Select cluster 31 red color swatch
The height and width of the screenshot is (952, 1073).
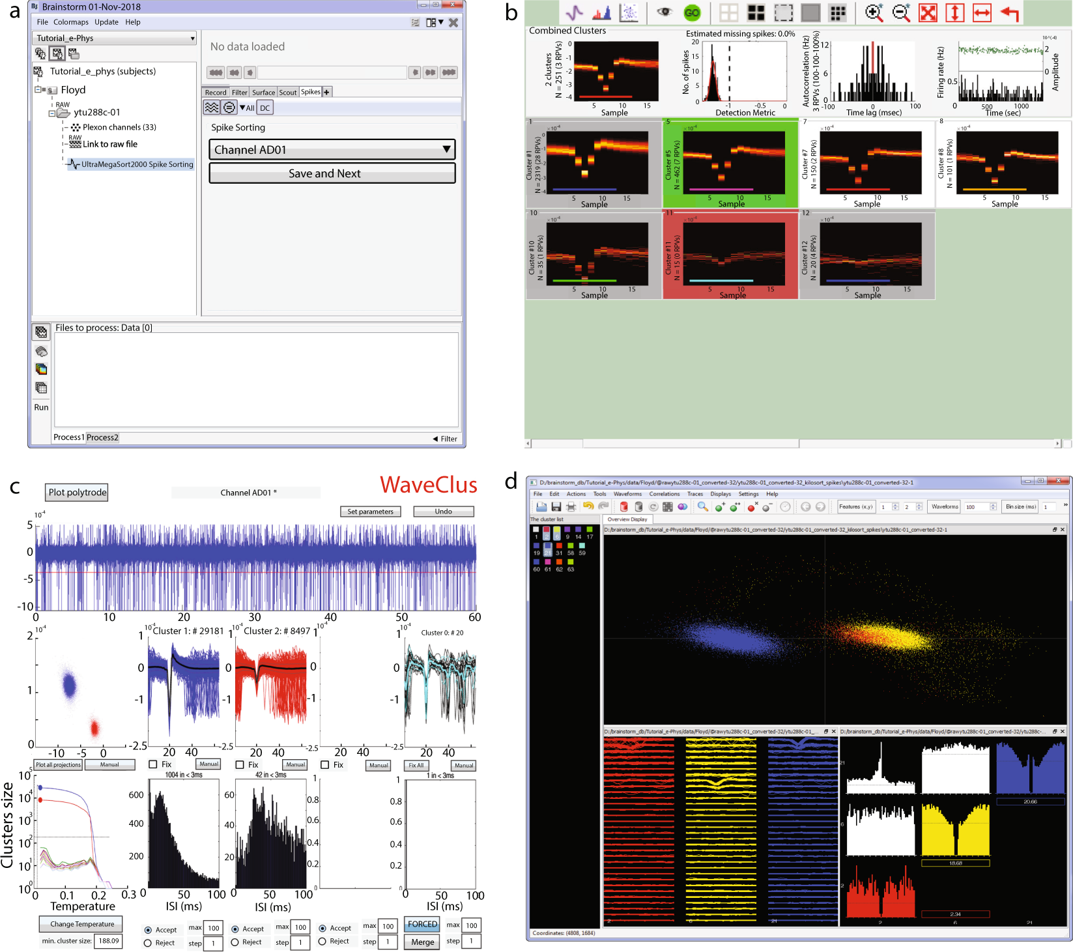559,547
